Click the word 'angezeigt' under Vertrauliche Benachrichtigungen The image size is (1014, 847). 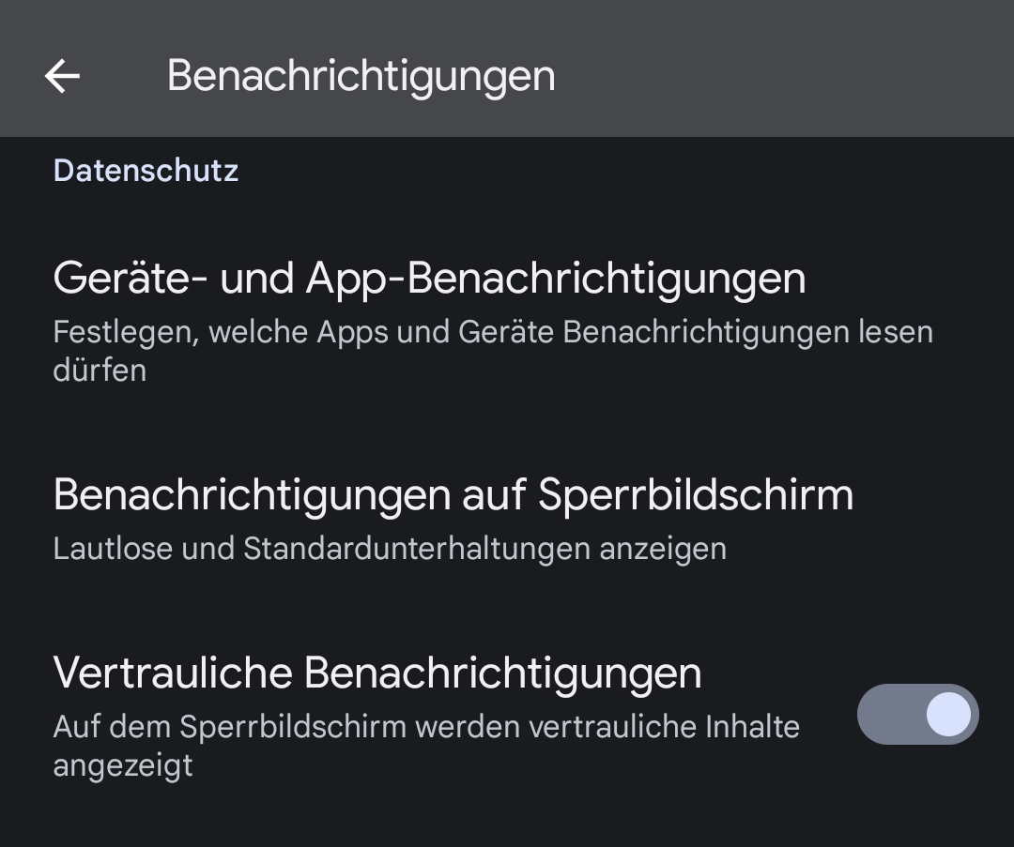122,765
